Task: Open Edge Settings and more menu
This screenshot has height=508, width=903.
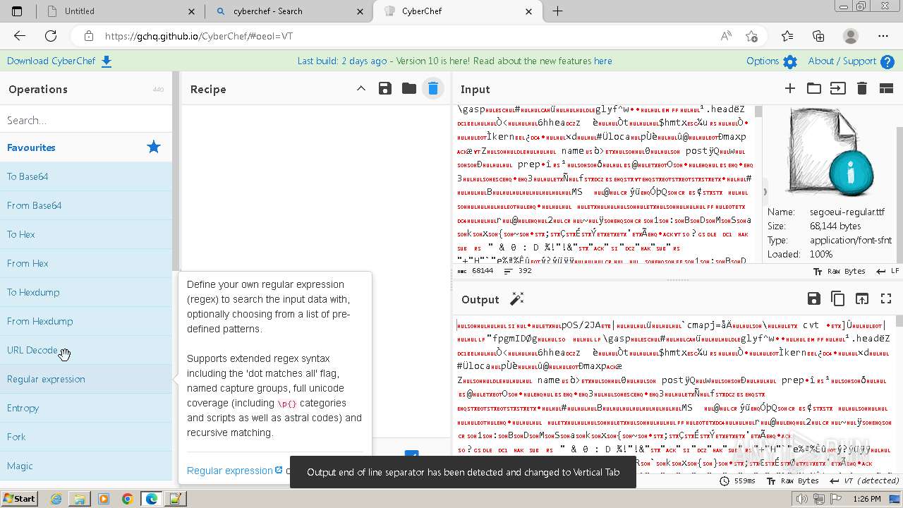Action: pyautogui.click(x=883, y=36)
